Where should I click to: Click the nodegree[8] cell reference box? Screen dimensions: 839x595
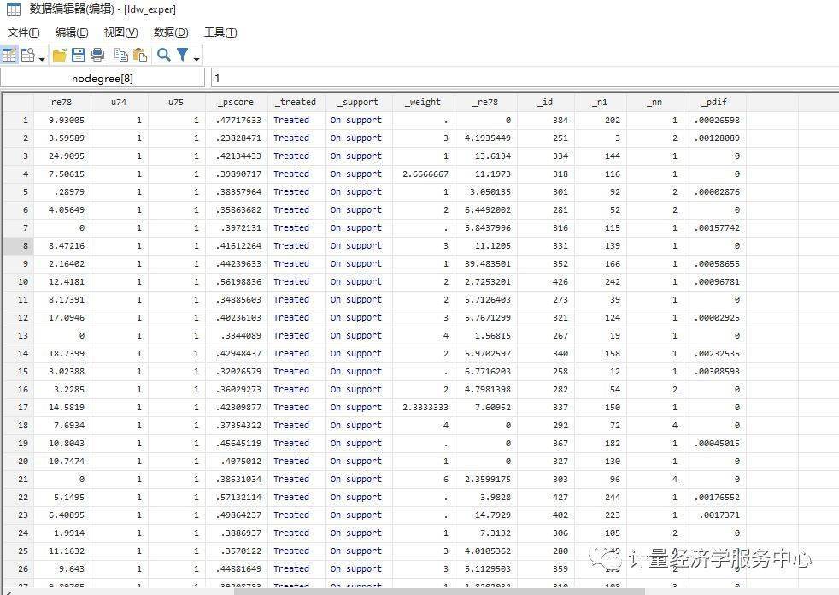[103, 78]
